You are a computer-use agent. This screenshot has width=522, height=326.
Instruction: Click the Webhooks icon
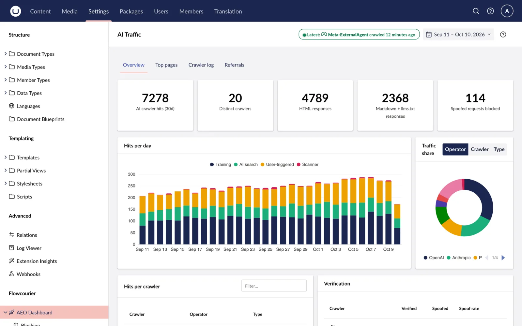11,274
